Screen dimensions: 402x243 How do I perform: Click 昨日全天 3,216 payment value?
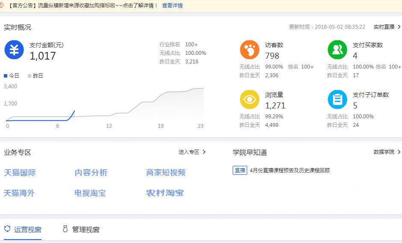click(192, 62)
